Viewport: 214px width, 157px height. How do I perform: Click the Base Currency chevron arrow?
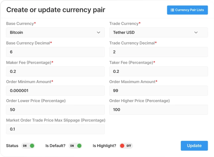click(99, 32)
